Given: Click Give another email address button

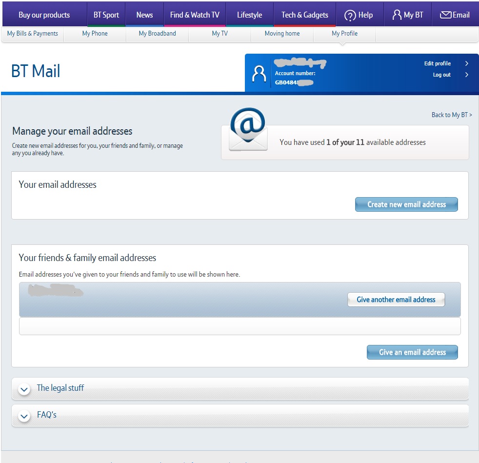Looking at the screenshot, I should coord(396,300).
